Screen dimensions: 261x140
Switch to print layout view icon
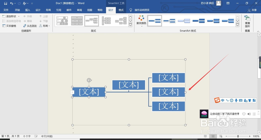click(213, 136)
